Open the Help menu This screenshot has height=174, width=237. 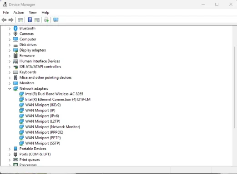[x=45, y=12]
